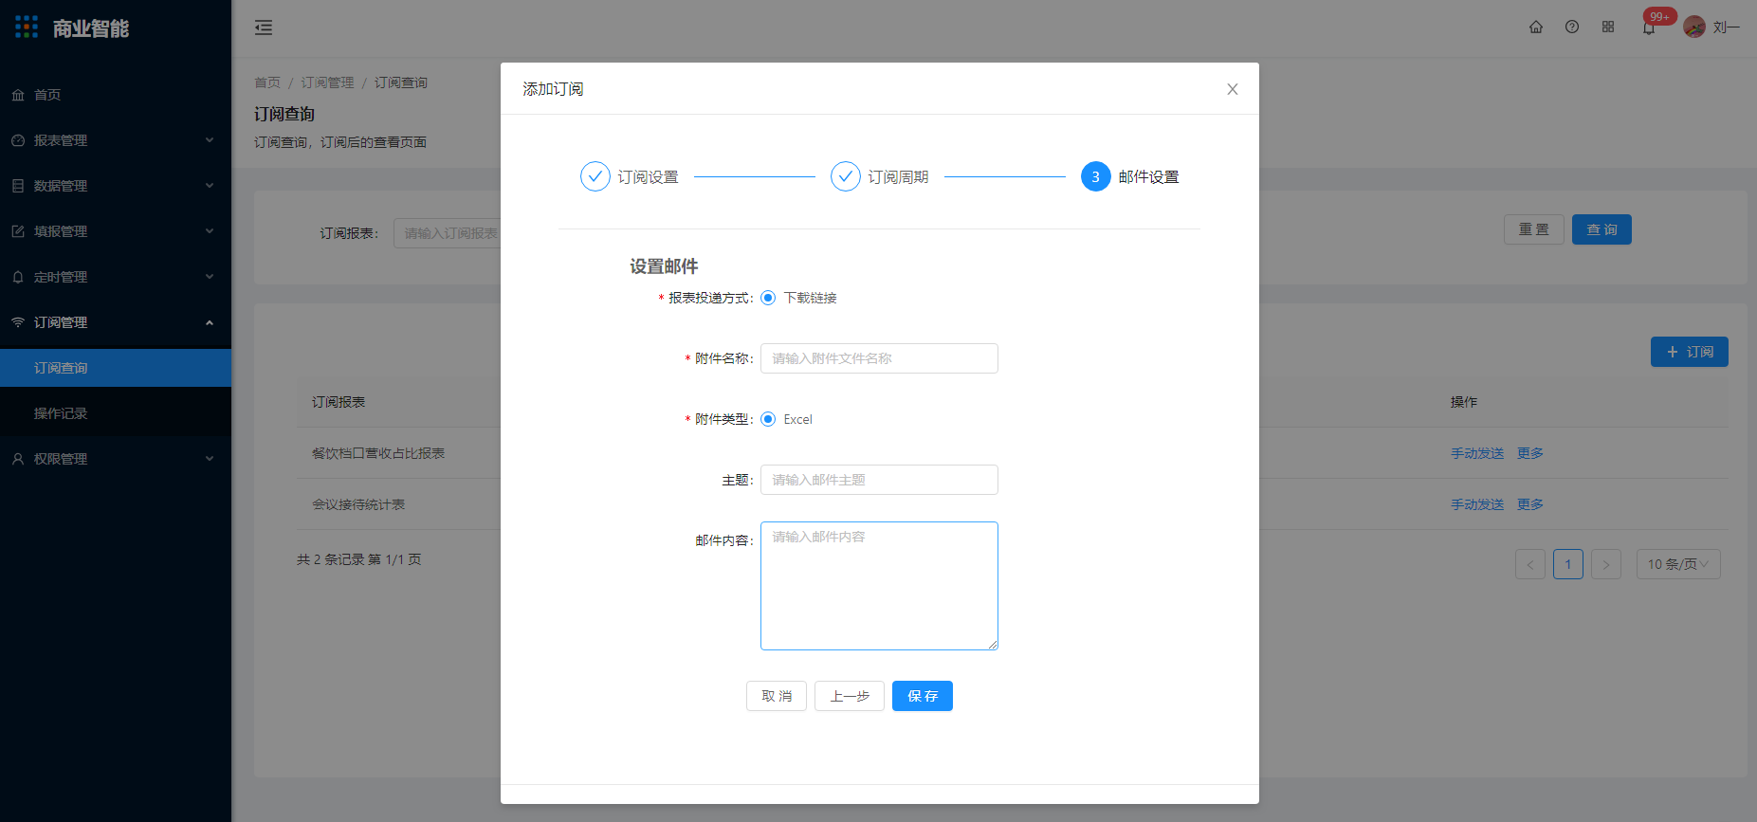
Task: Select page 1 in pagination
Action: pyautogui.click(x=1568, y=564)
